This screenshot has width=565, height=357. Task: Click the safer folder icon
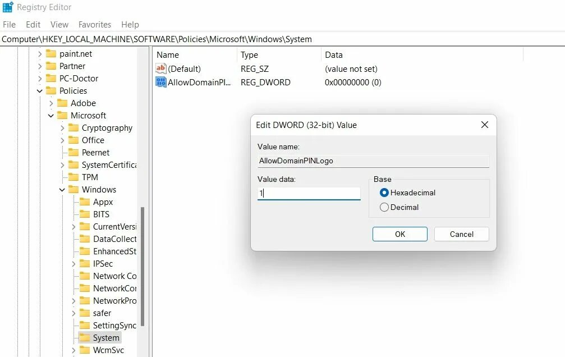[x=85, y=313]
